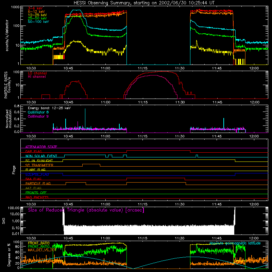Click the BAD_PACKETS flag label
The width and height of the screenshot is (272, 272).
coord(37,197)
